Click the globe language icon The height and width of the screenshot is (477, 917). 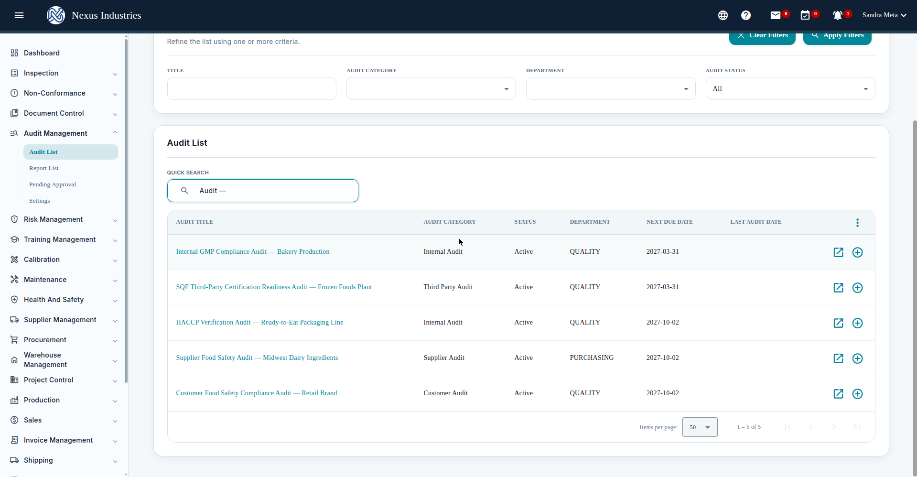pyautogui.click(x=723, y=15)
